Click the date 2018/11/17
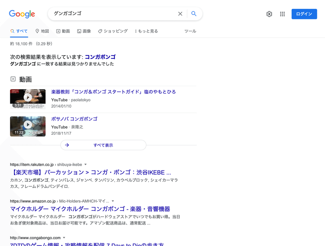 tap(61, 134)
